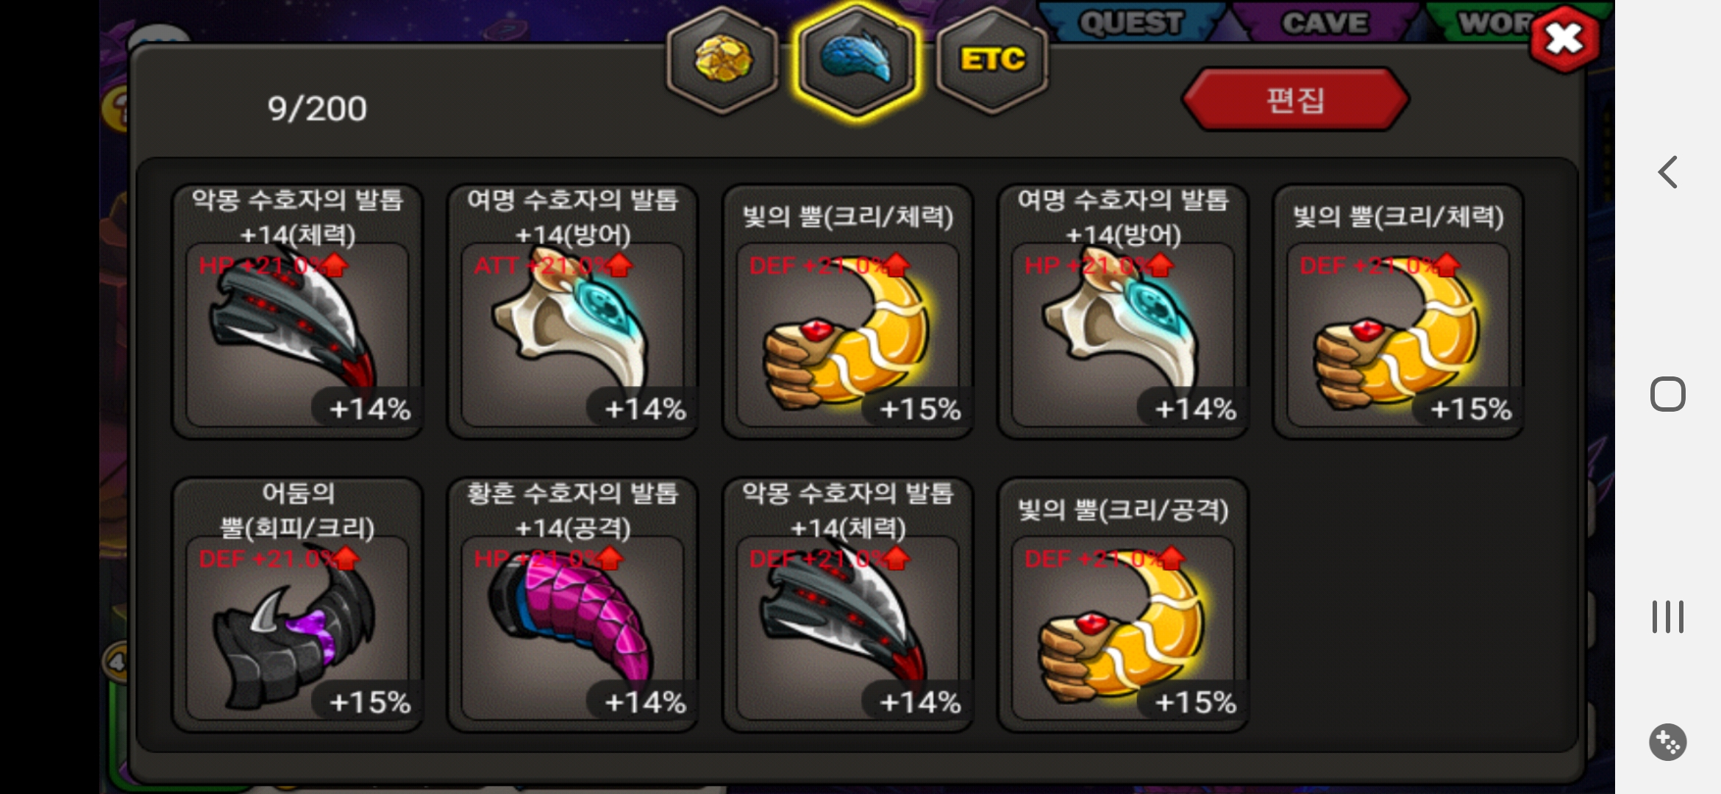Viewport: 1721px width, 794px height.
Task: Close the inventory with the red X
Action: (x=1564, y=38)
